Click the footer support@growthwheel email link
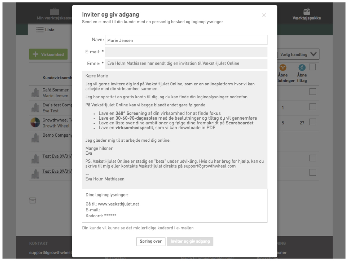The width and height of the screenshot is (348, 261). (x=51, y=253)
